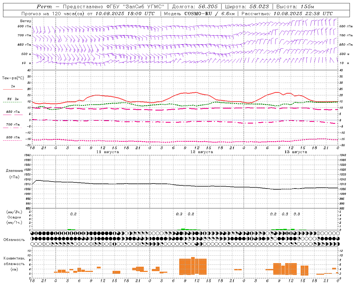This screenshot has height=283, width=354.
Task: Click the 'Perm' station title
Action: tap(44, 7)
